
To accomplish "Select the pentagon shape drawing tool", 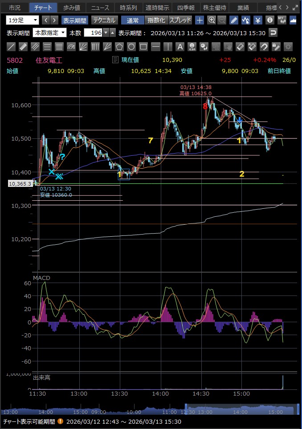I will coord(119,47).
